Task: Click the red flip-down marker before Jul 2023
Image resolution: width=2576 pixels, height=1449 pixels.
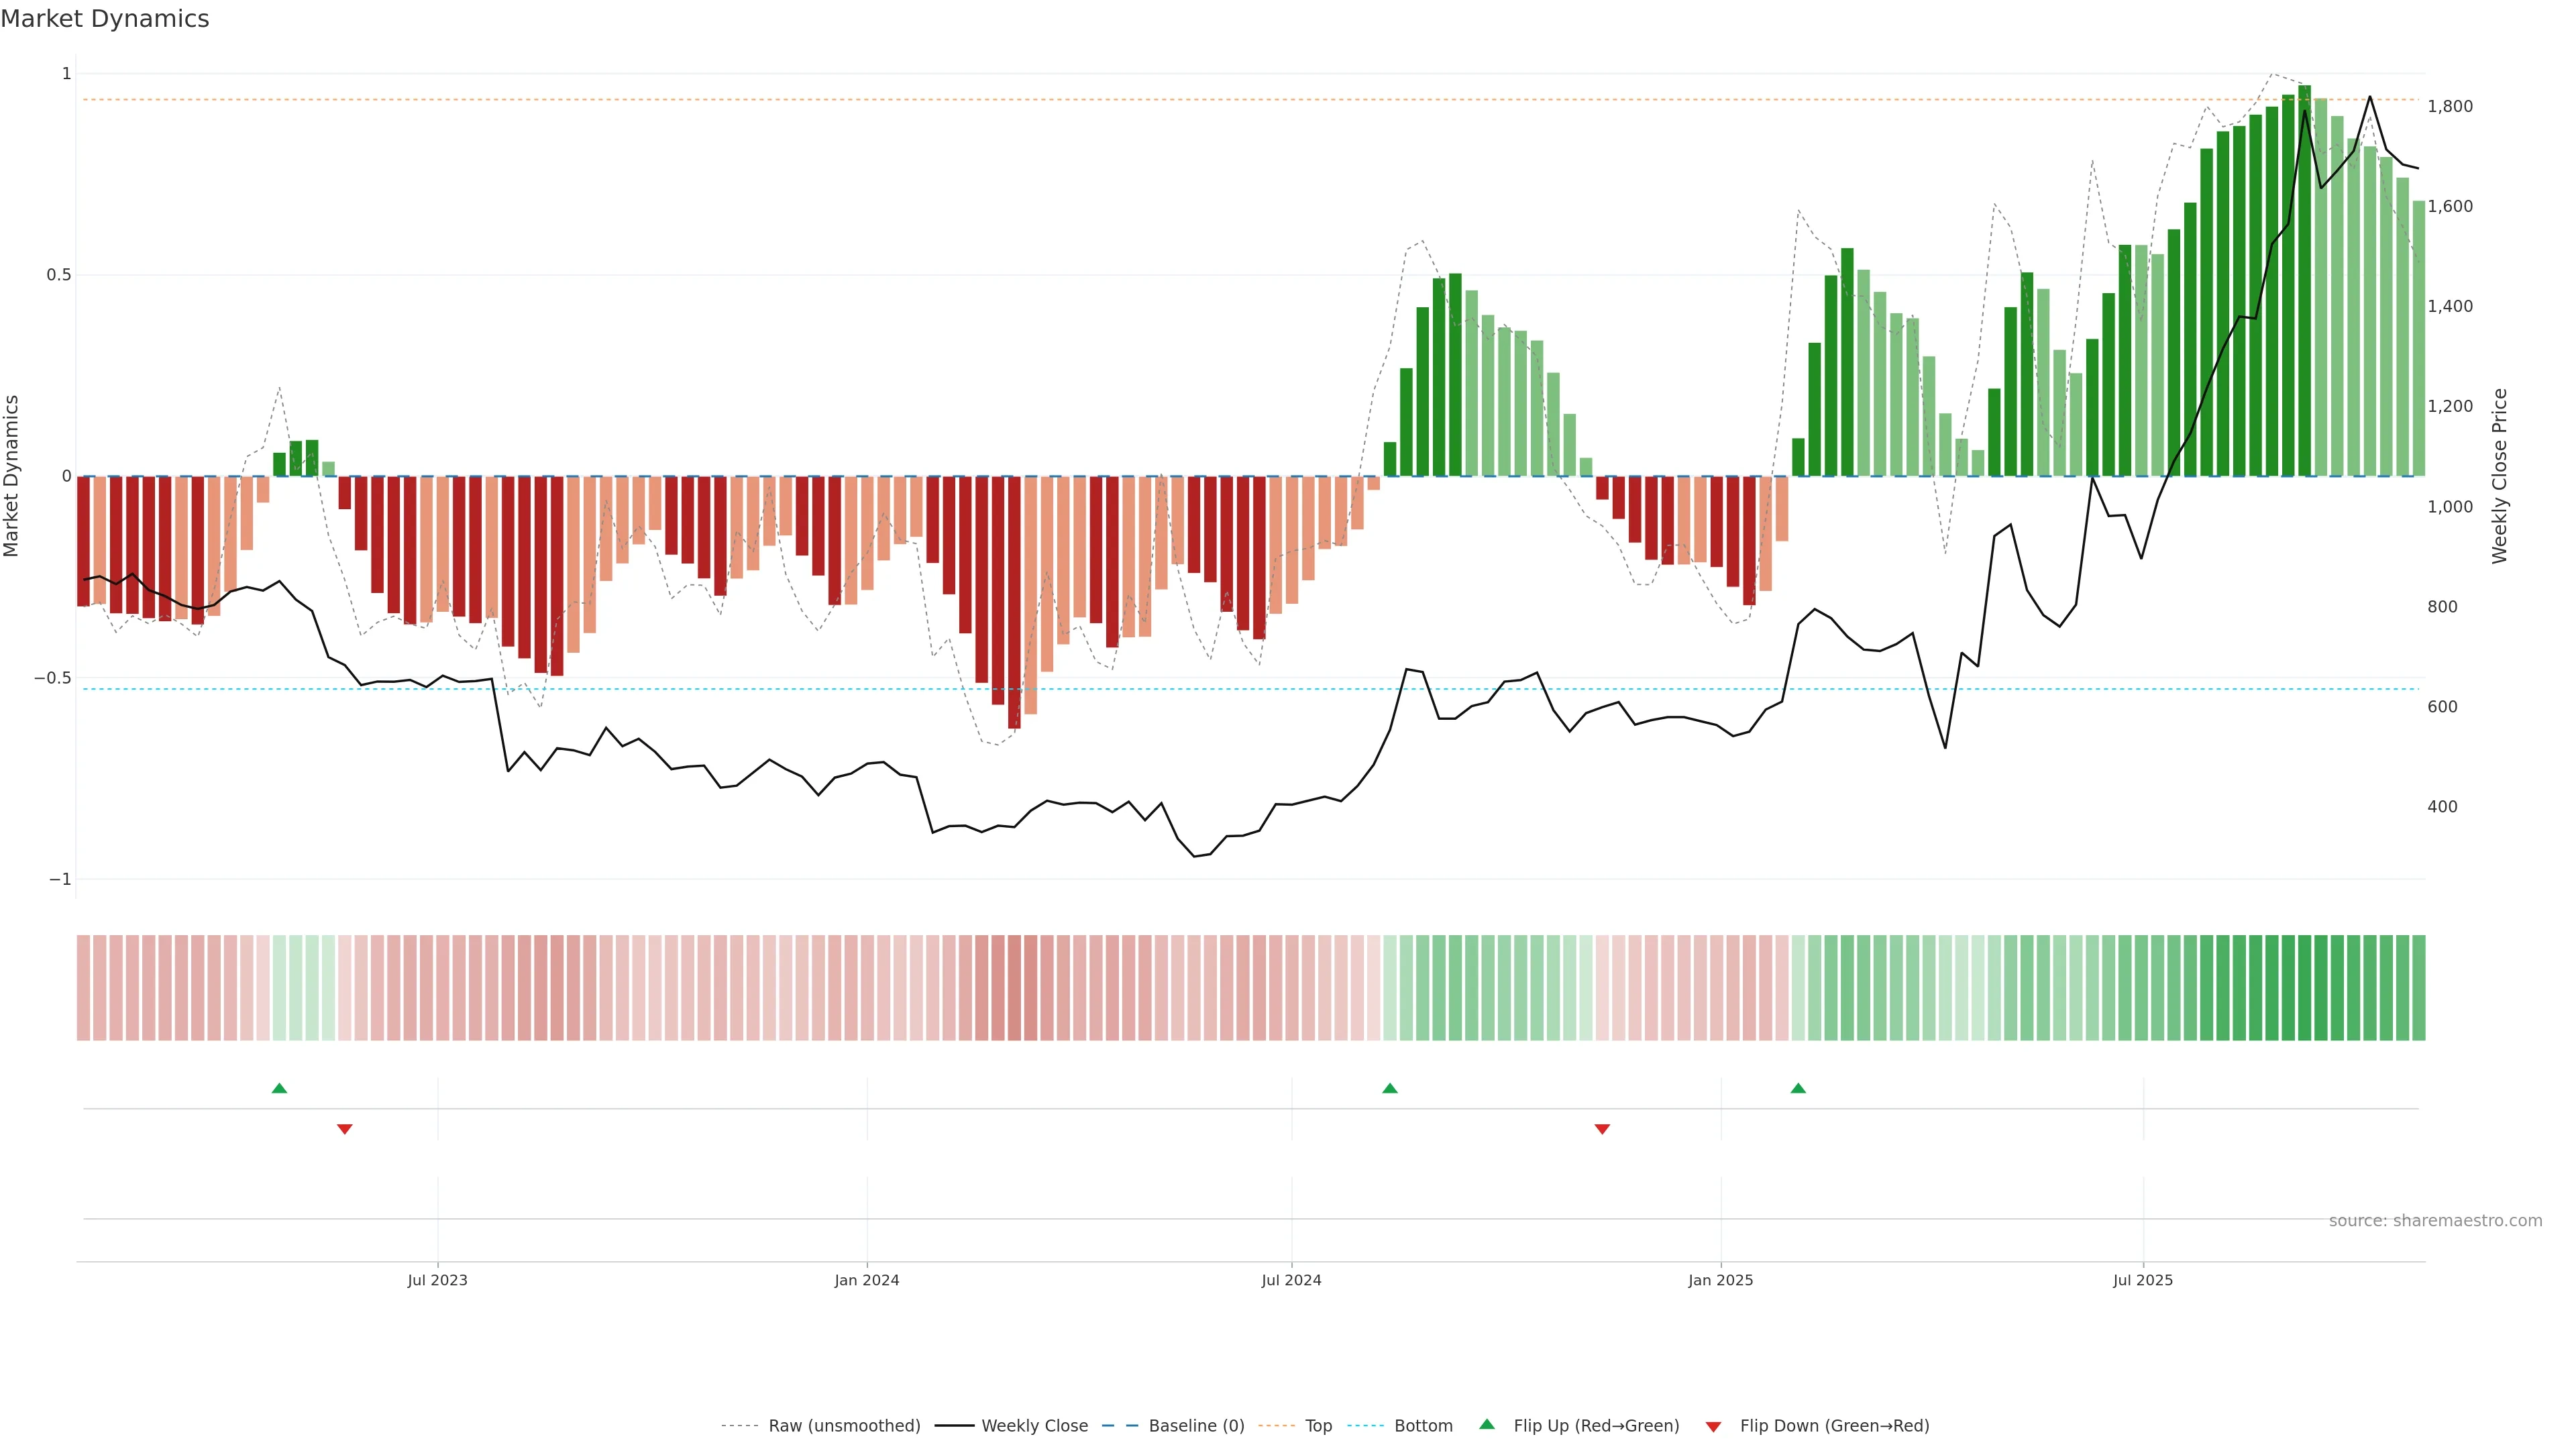Action: (345, 1129)
